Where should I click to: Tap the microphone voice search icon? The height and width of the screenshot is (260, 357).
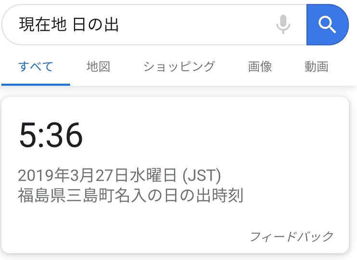(x=283, y=25)
